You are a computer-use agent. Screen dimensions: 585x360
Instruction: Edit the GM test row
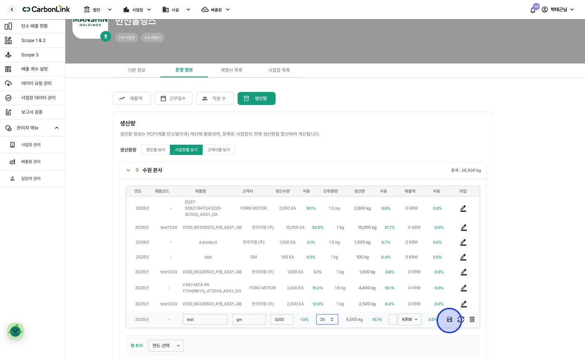coord(463,257)
